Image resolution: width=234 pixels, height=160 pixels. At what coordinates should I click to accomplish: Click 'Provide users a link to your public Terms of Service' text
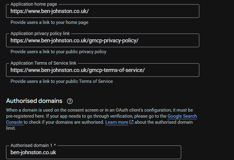(x=62, y=81)
